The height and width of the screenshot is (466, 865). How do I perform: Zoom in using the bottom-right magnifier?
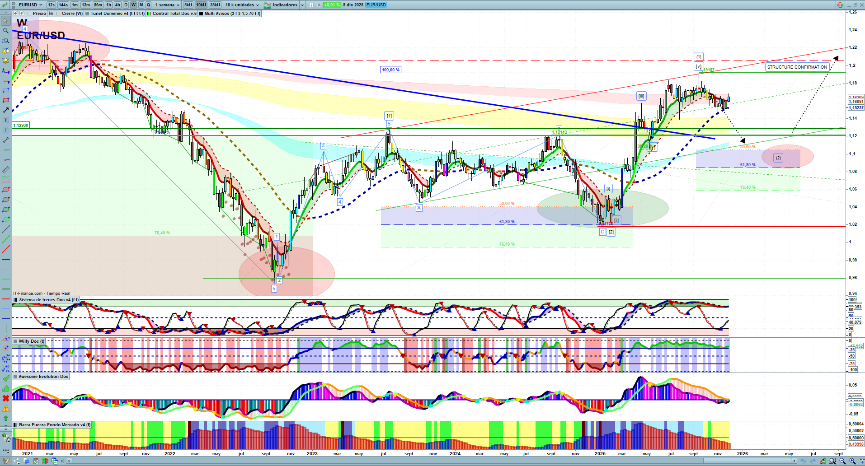[852, 461]
